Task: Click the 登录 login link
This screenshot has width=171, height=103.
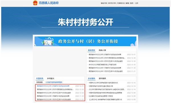Action: pos(132,3)
